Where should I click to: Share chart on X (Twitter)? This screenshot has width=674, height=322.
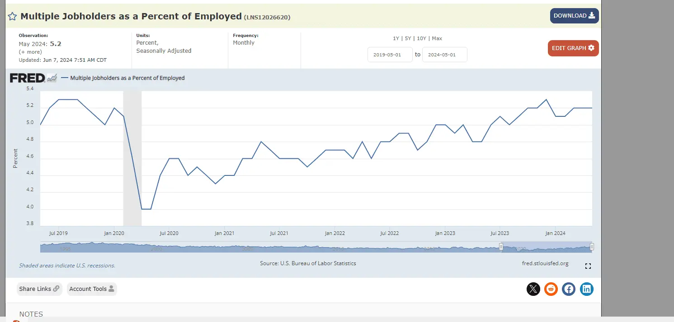(533, 289)
